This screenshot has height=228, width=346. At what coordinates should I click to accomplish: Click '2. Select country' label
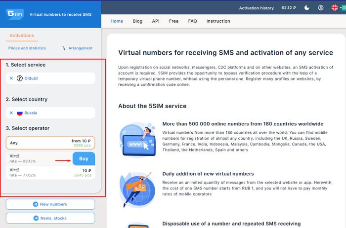27,99
